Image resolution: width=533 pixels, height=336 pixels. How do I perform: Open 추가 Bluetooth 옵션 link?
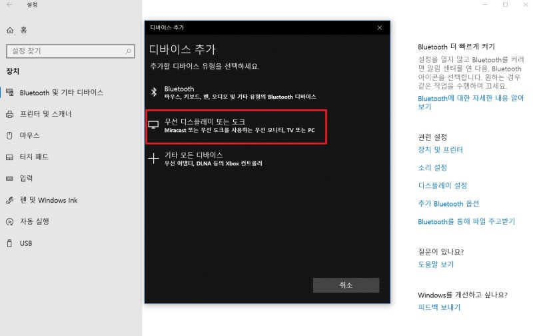448,204
